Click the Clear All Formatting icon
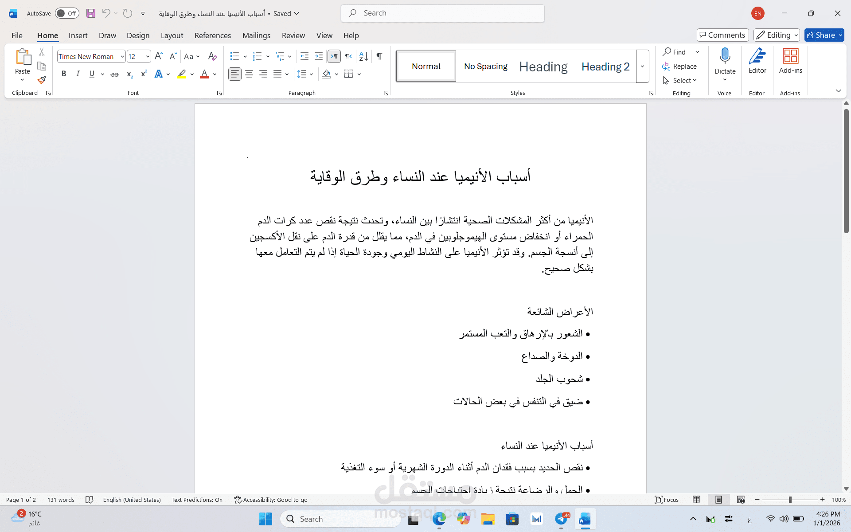The height and width of the screenshot is (532, 851). pyautogui.click(x=212, y=56)
